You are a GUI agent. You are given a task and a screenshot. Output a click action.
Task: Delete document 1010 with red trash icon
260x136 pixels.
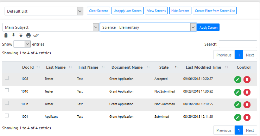click(247, 92)
